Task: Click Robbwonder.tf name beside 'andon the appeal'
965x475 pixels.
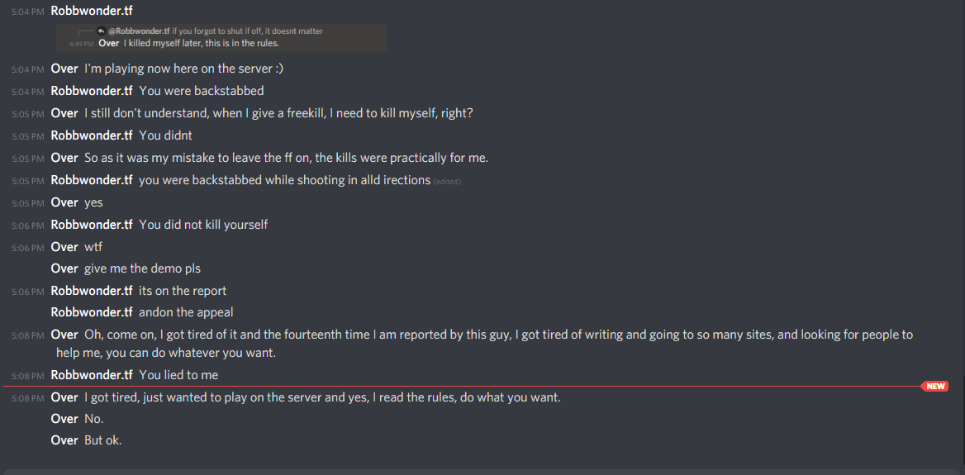Action: (92, 312)
